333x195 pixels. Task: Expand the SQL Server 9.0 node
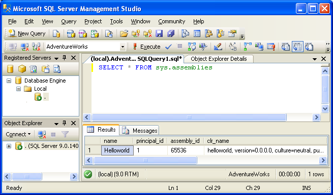tap(9, 146)
